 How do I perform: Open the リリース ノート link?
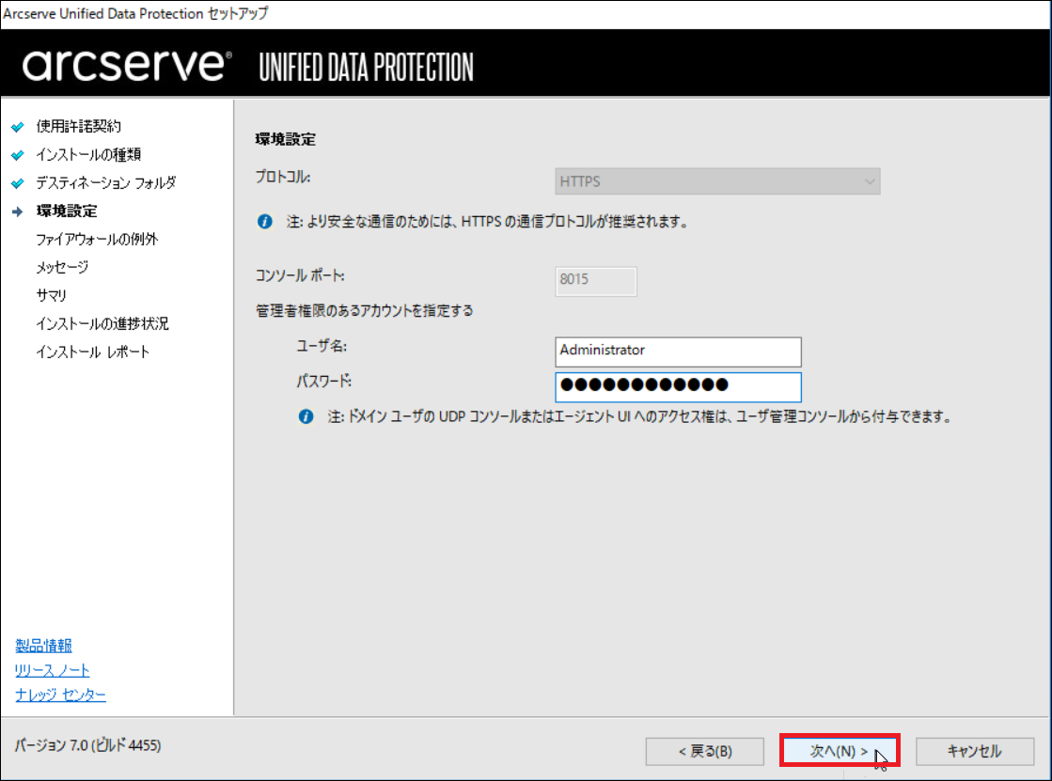(x=53, y=669)
